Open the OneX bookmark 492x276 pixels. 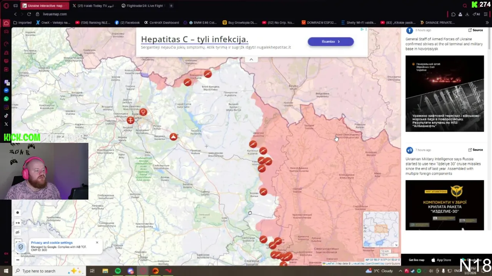click(53, 23)
